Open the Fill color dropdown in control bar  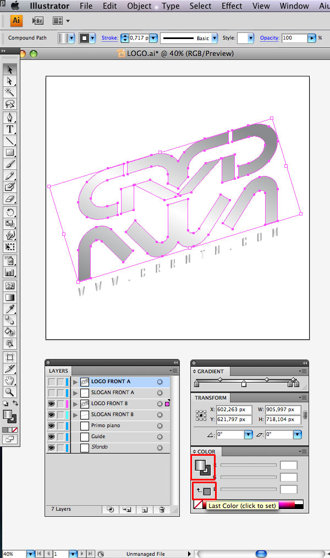click(x=71, y=38)
